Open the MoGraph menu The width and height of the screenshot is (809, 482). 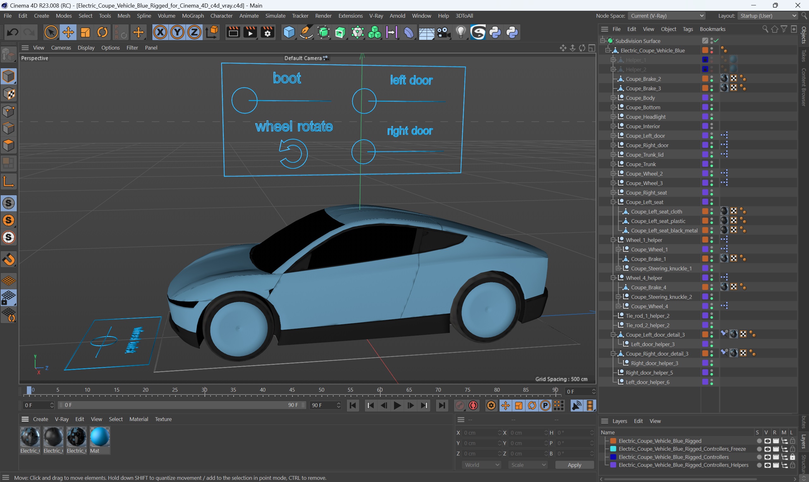193,15
